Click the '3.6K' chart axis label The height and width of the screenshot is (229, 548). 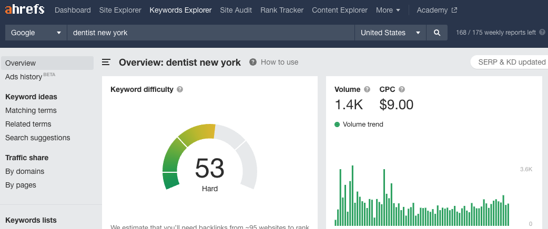click(526, 169)
